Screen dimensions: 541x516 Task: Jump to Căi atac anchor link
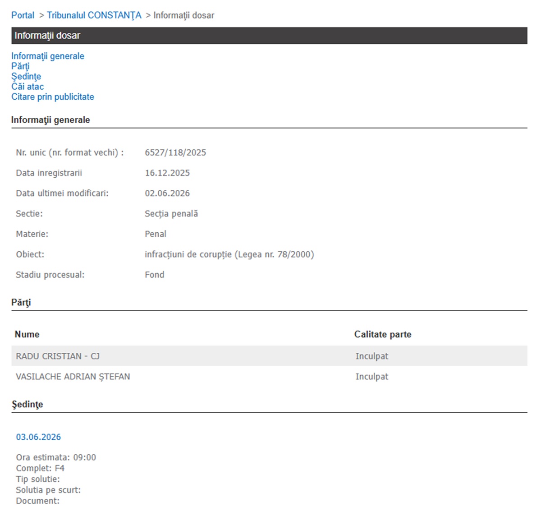(x=28, y=87)
